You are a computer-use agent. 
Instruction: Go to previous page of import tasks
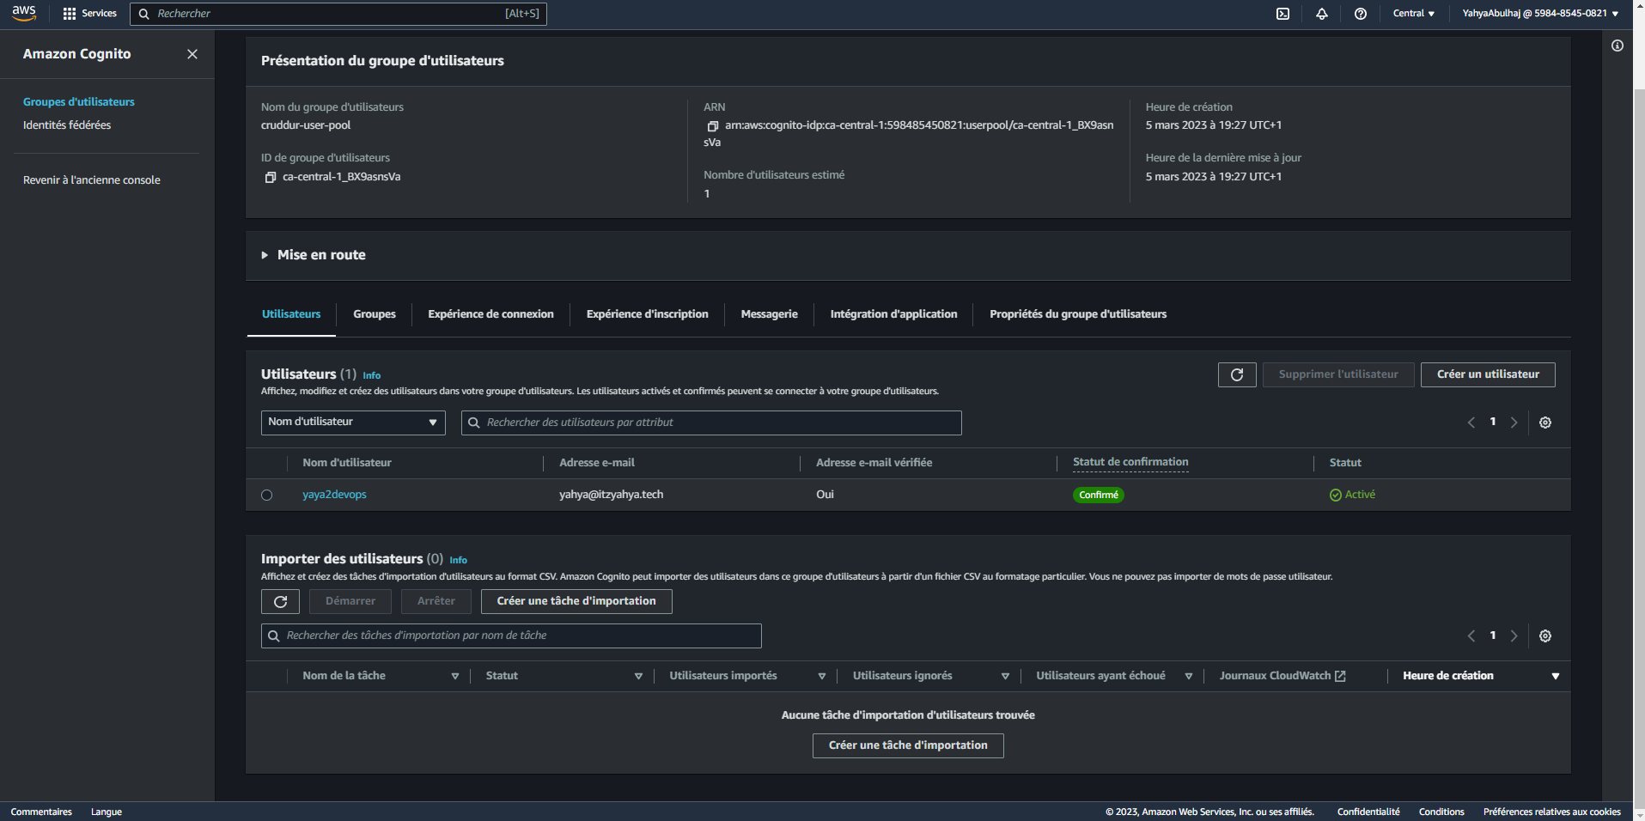click(1471, 636)
